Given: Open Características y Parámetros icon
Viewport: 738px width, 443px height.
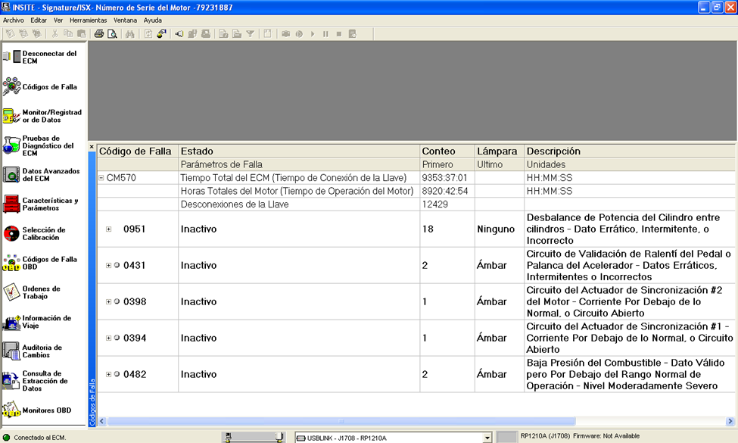Looking at the screenshot, I should coord(11,204).
